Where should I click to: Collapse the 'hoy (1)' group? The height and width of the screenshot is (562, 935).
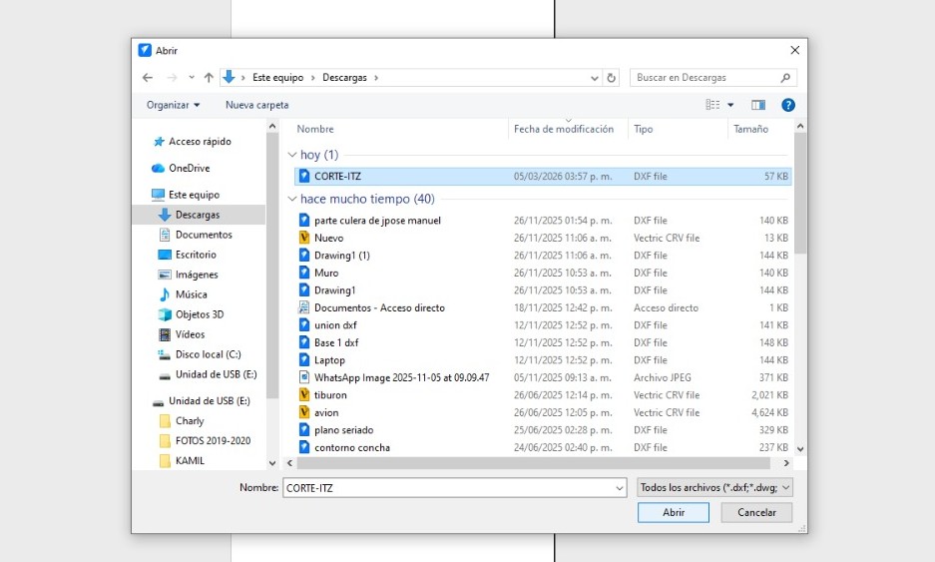point(292,155)
